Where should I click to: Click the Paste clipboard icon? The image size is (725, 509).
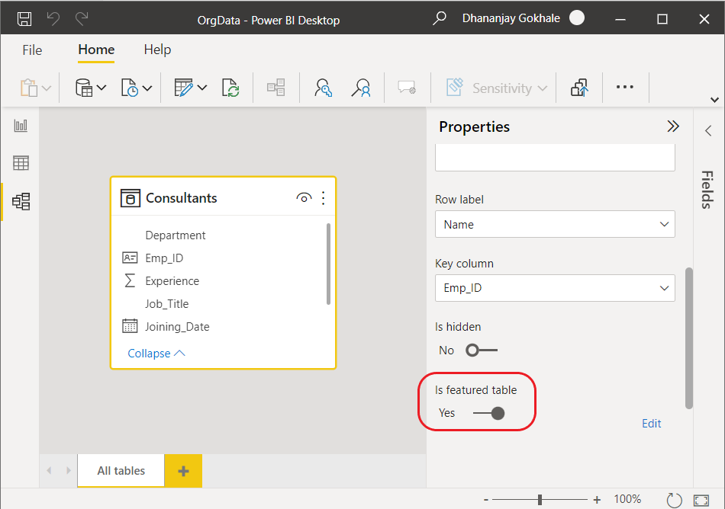[29, 88]
